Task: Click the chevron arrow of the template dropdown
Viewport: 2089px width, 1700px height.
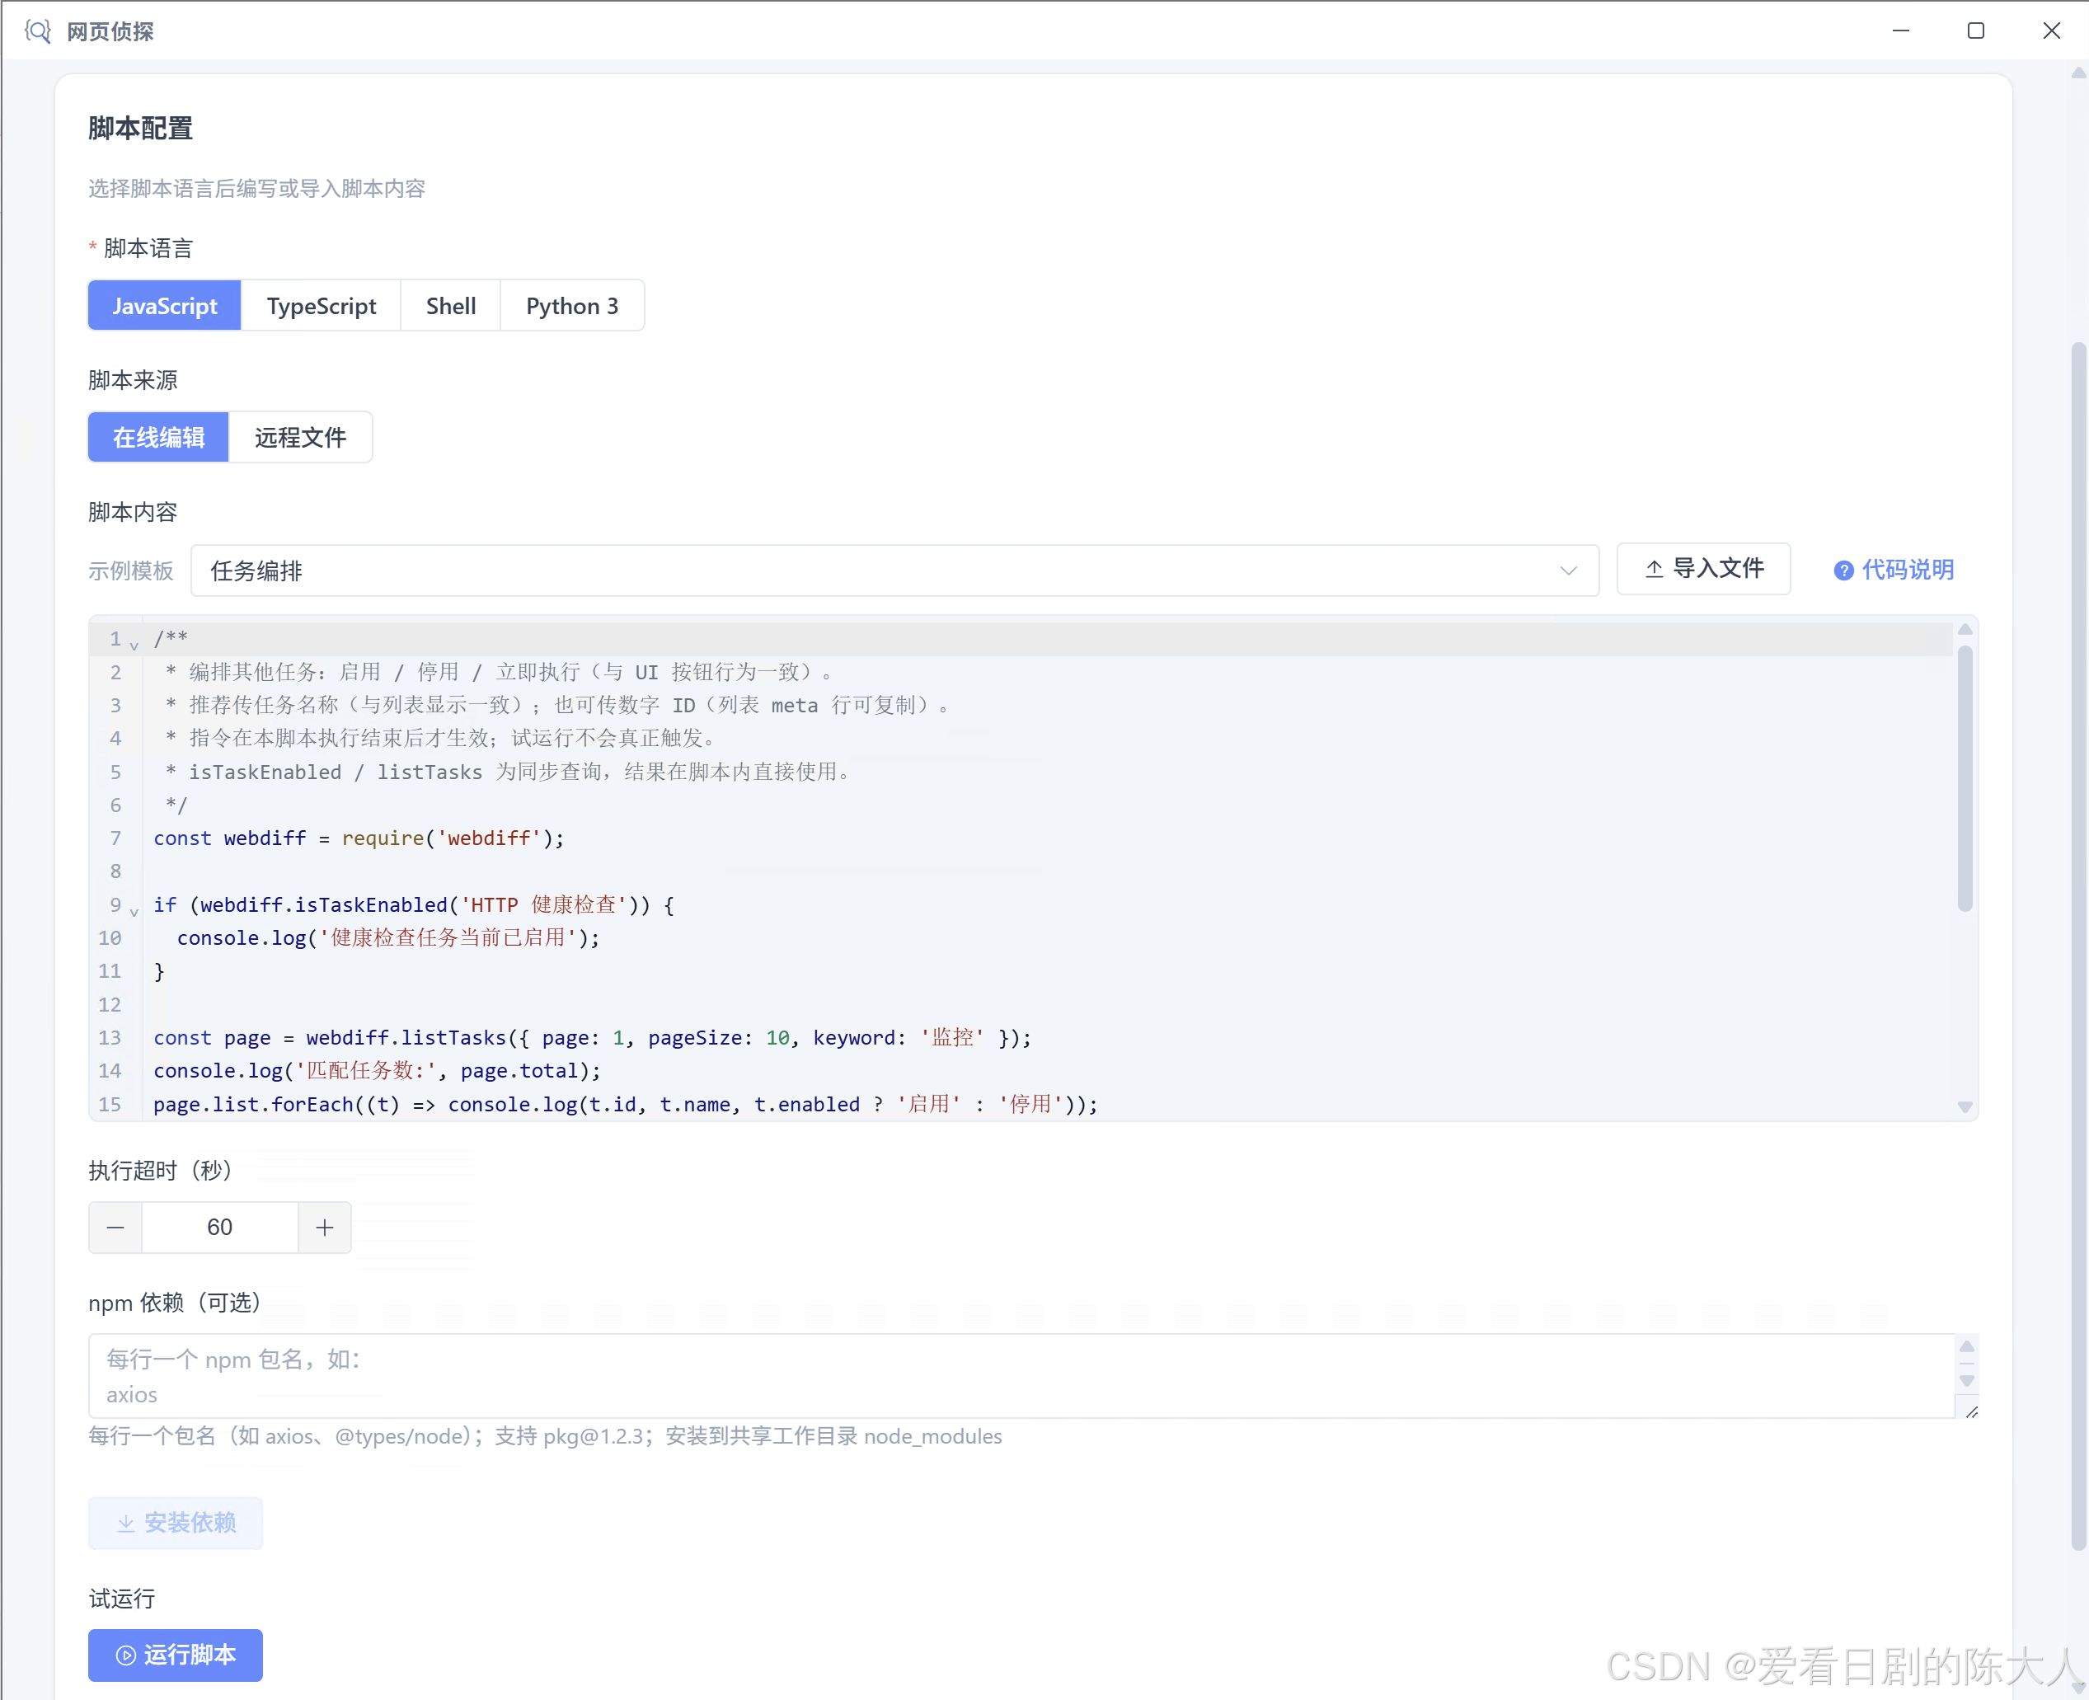Action: pyautogui.click(x=1568, y=570)
